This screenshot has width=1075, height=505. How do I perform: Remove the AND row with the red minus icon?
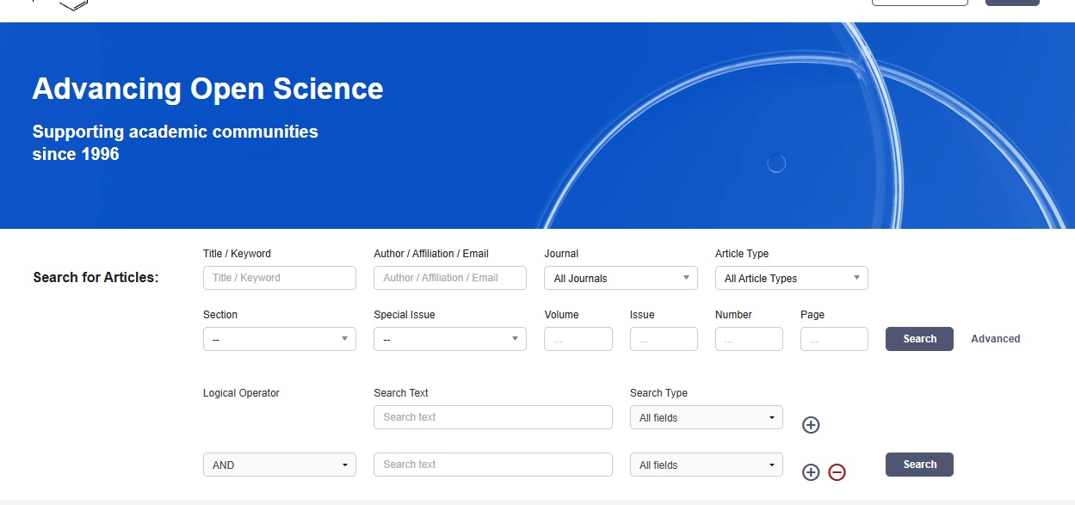(837, 472)
